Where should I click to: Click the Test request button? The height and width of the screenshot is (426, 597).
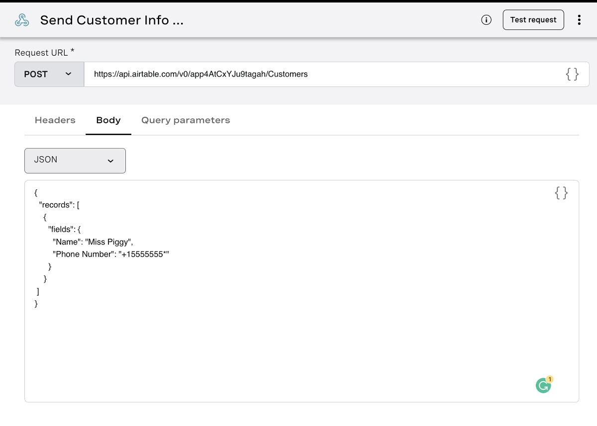coord(533,20)
